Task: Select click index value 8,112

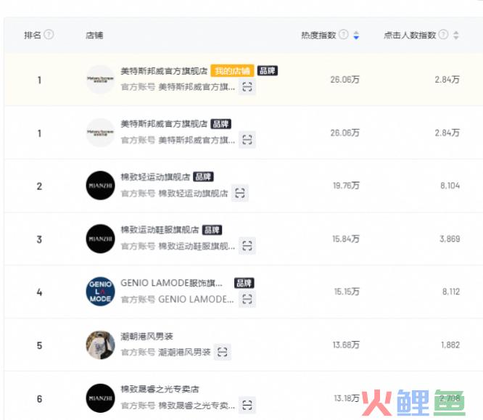Action: pyautogui.click(x=451, y=292)
